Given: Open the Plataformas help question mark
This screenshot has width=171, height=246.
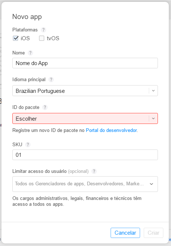Looking at the screenshot, I should click(x=43, y=30).
